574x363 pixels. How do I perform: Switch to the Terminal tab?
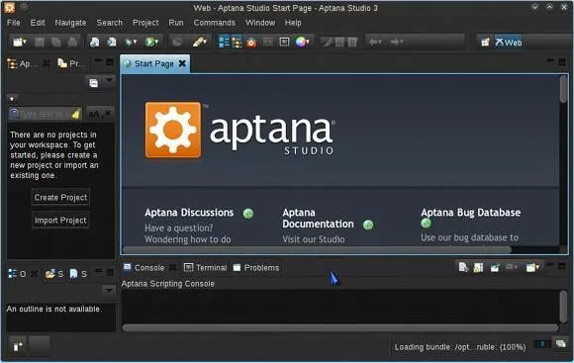click(x=206, y=267)
